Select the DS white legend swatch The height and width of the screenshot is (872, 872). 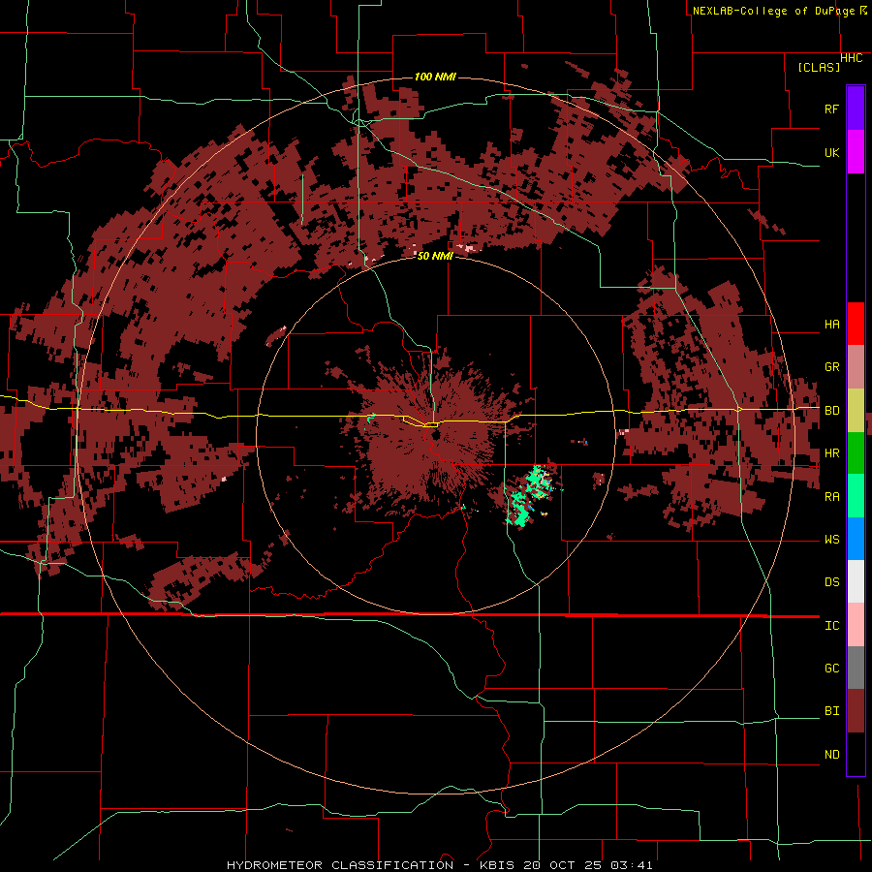[x=856, y=581]
